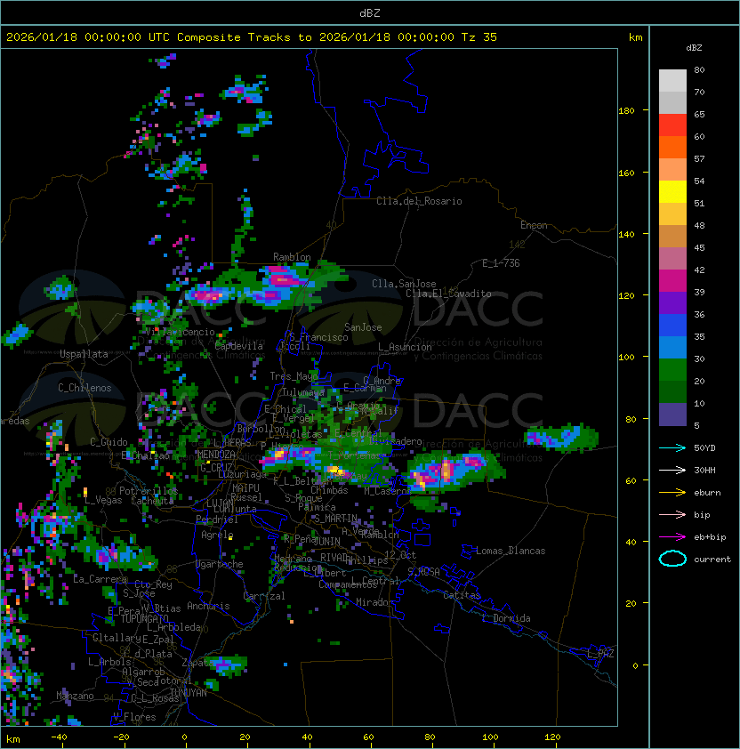Image resolution: width=740 pixels, height=749 pixels.
Task: Pick the red 60–65 dBZ swatch
Action: [672, 125]
